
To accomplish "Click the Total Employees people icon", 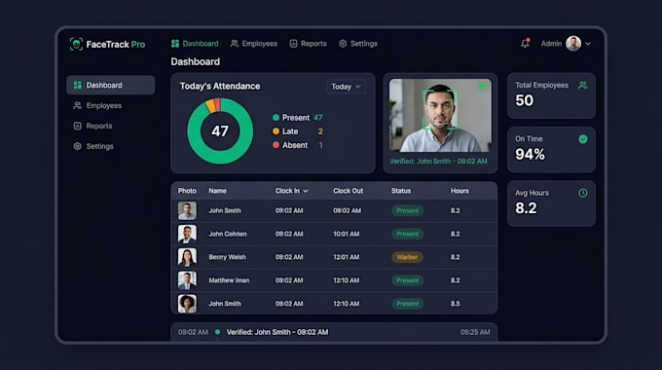I will [582, 85].
